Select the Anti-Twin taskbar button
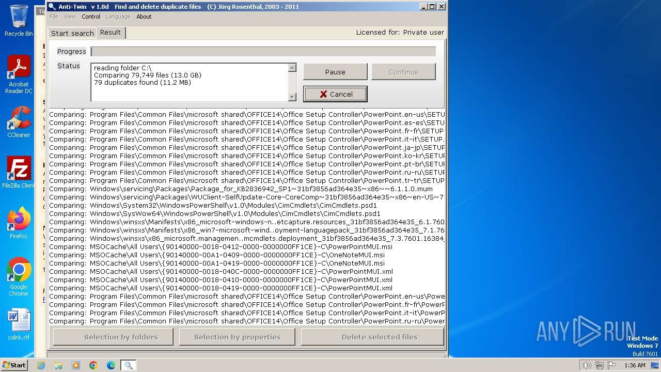661x372 pixels. [129, 365]
